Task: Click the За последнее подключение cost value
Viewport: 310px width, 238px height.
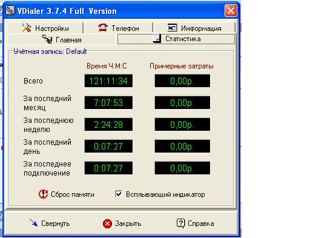Action: pyautogui.click(x=182, y=168)
